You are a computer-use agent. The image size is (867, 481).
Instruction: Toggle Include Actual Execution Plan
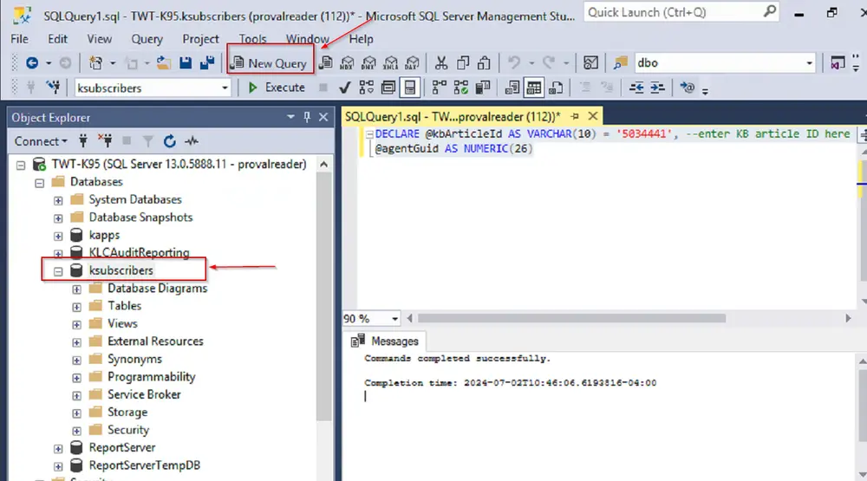pos(439,88)
